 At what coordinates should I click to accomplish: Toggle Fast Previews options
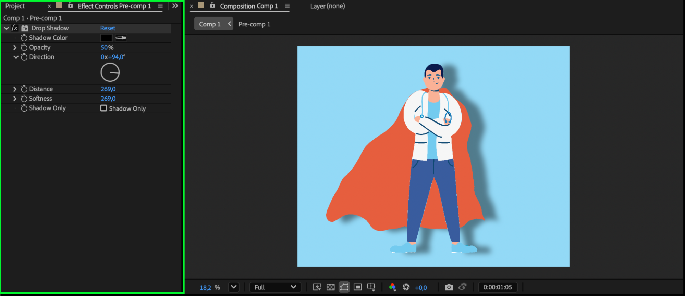click(x=317, y=287)
